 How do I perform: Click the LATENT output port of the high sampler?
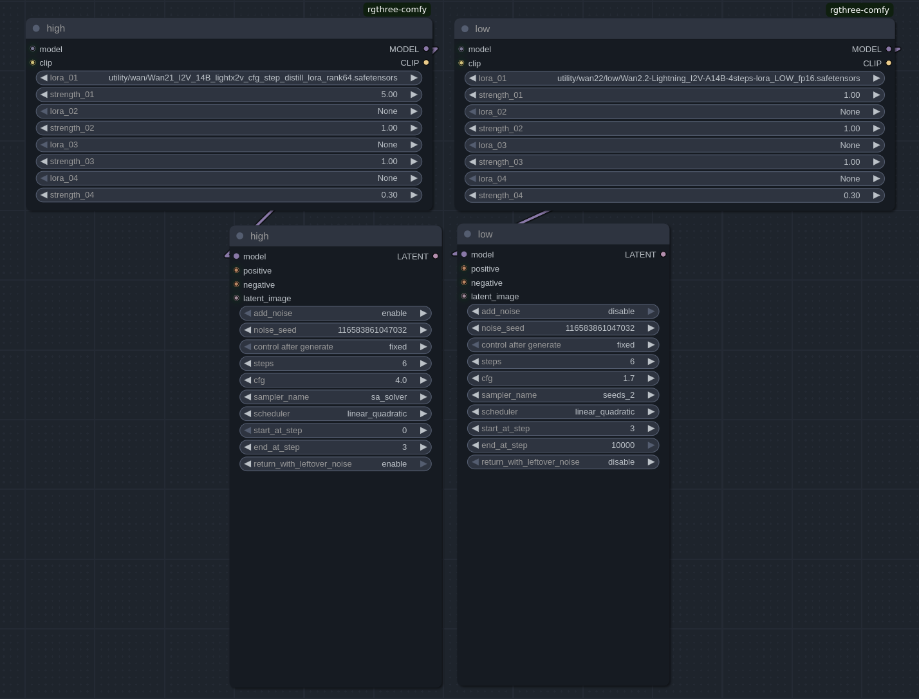[436, 256]
